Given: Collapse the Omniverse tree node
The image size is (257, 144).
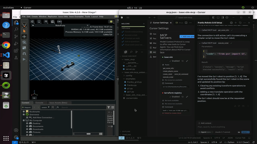Looking at the screenshot, I should (x=24, y=114).
